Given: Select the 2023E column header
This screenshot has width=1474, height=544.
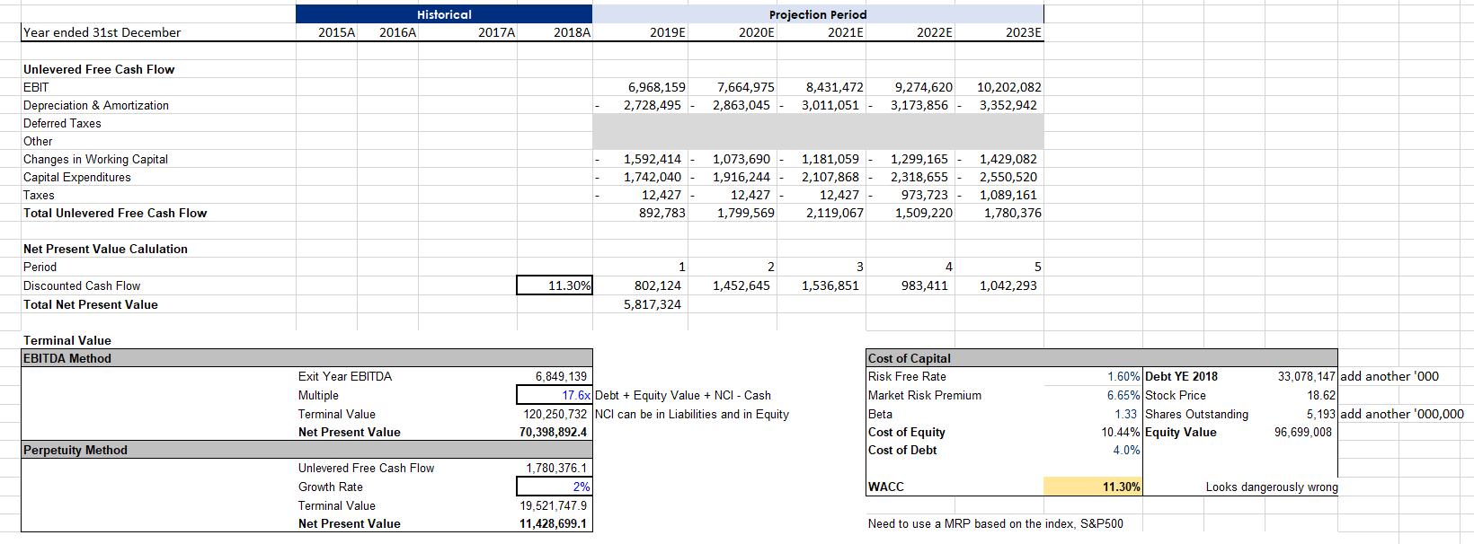Looking at the screenshot, I should coord(1023,32).
